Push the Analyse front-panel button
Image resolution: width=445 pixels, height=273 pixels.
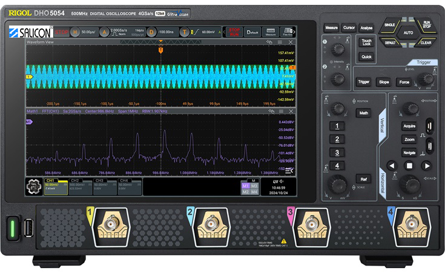click(366, 28)
